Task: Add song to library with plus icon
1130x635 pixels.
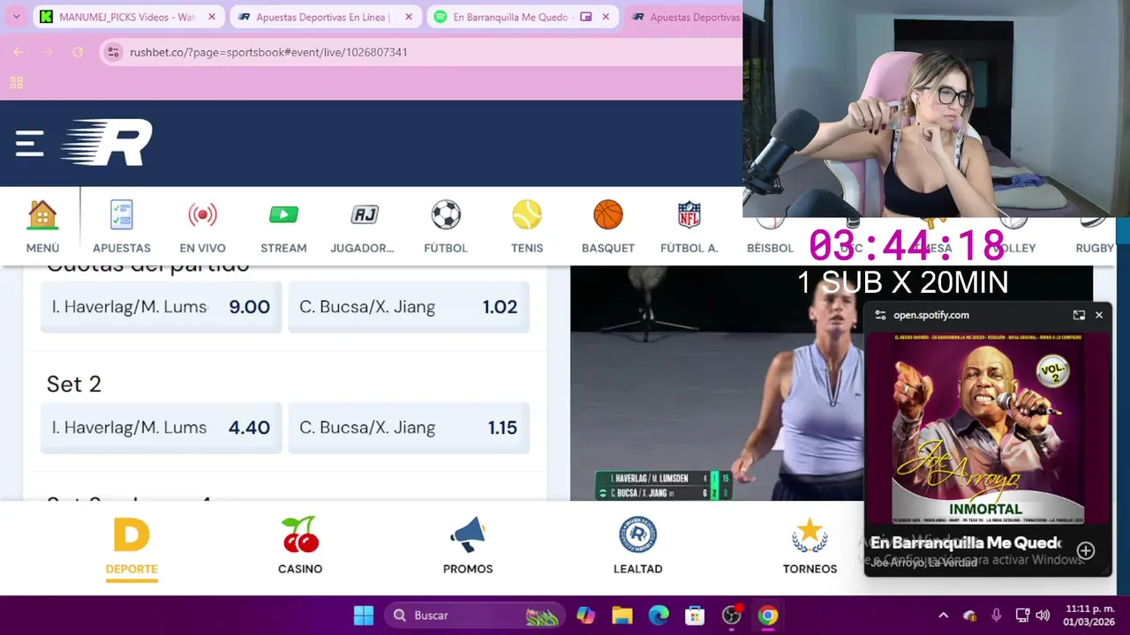Action: point(1086,550)
